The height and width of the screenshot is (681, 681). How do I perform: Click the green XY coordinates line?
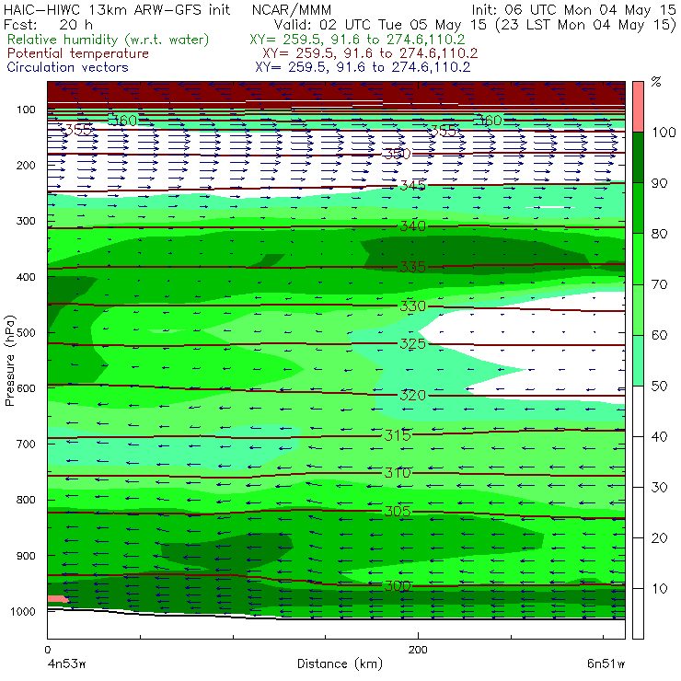[357, 40]
